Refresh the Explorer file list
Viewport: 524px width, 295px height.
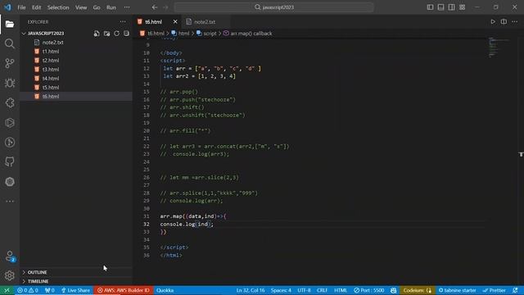tap(116, 34)
